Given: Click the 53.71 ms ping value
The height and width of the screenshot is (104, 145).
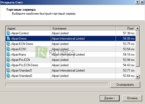Looking at the screenshot, I should tap(129, 70).
